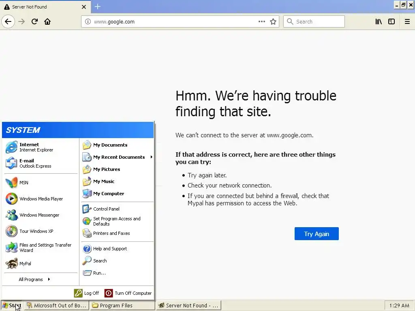
Task: Focus the browser Search box
Action: (x=314, y=21)
